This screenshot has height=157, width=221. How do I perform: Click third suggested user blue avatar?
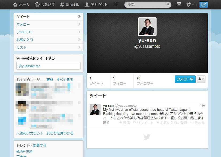22,121
